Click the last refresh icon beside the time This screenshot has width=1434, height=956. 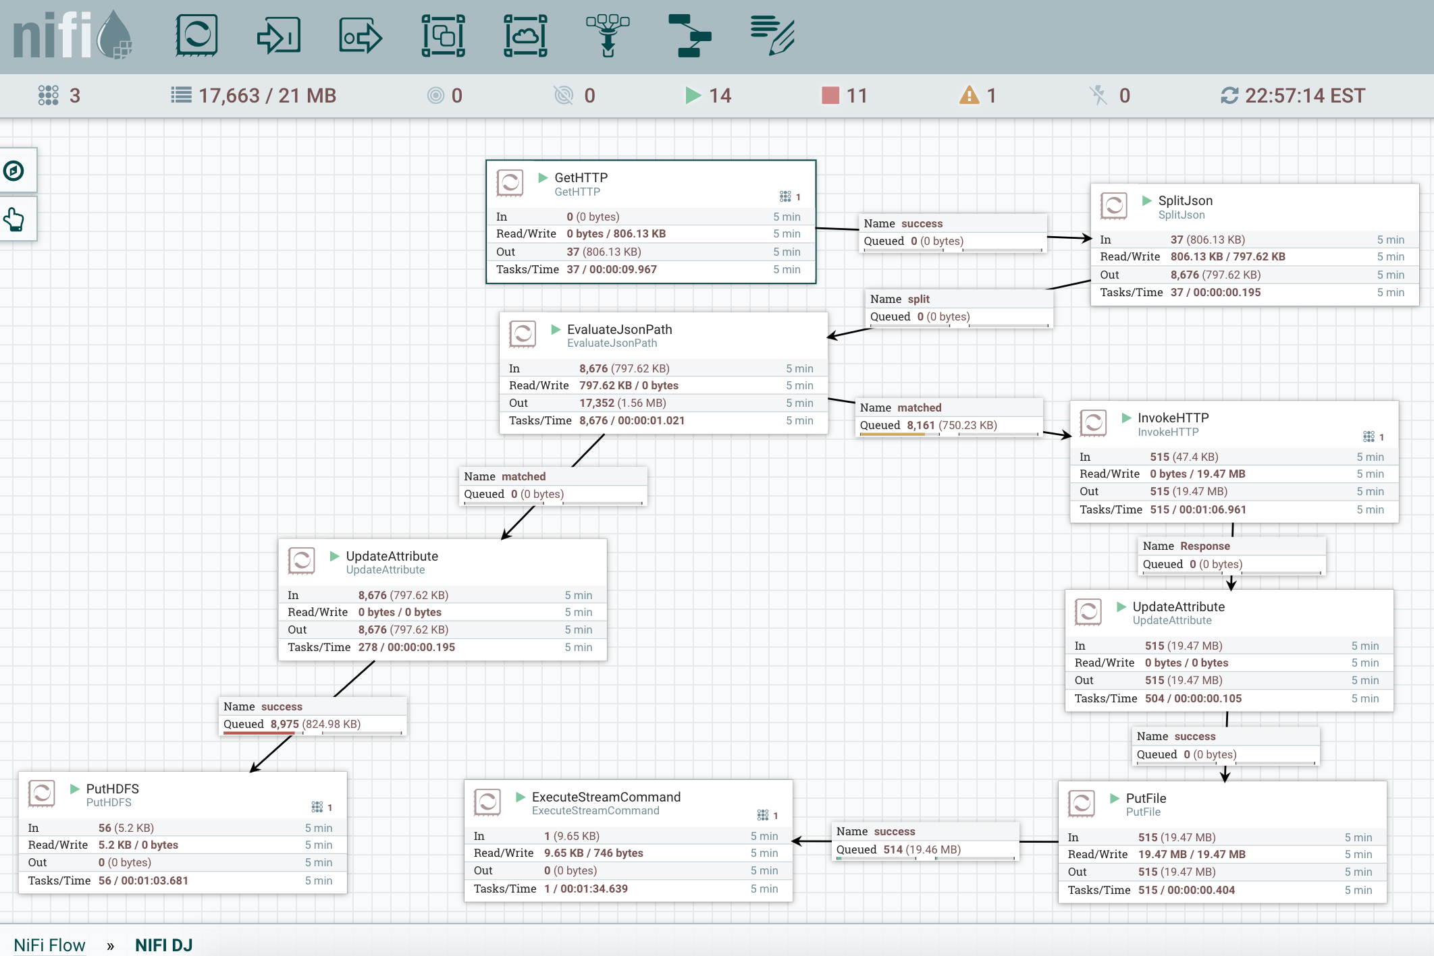(x=1229, y=95)
